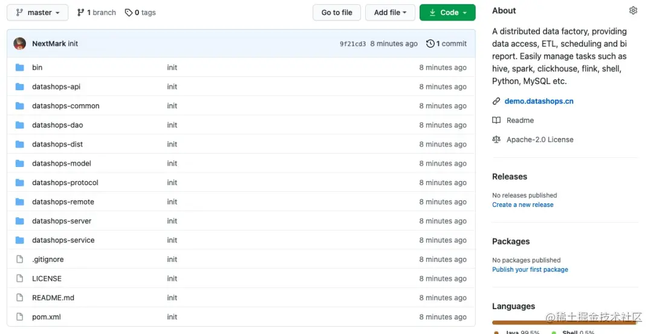Screen dimensions: 653x334
Task: Open init commit message in header row
Action: [x=73, y=44]
